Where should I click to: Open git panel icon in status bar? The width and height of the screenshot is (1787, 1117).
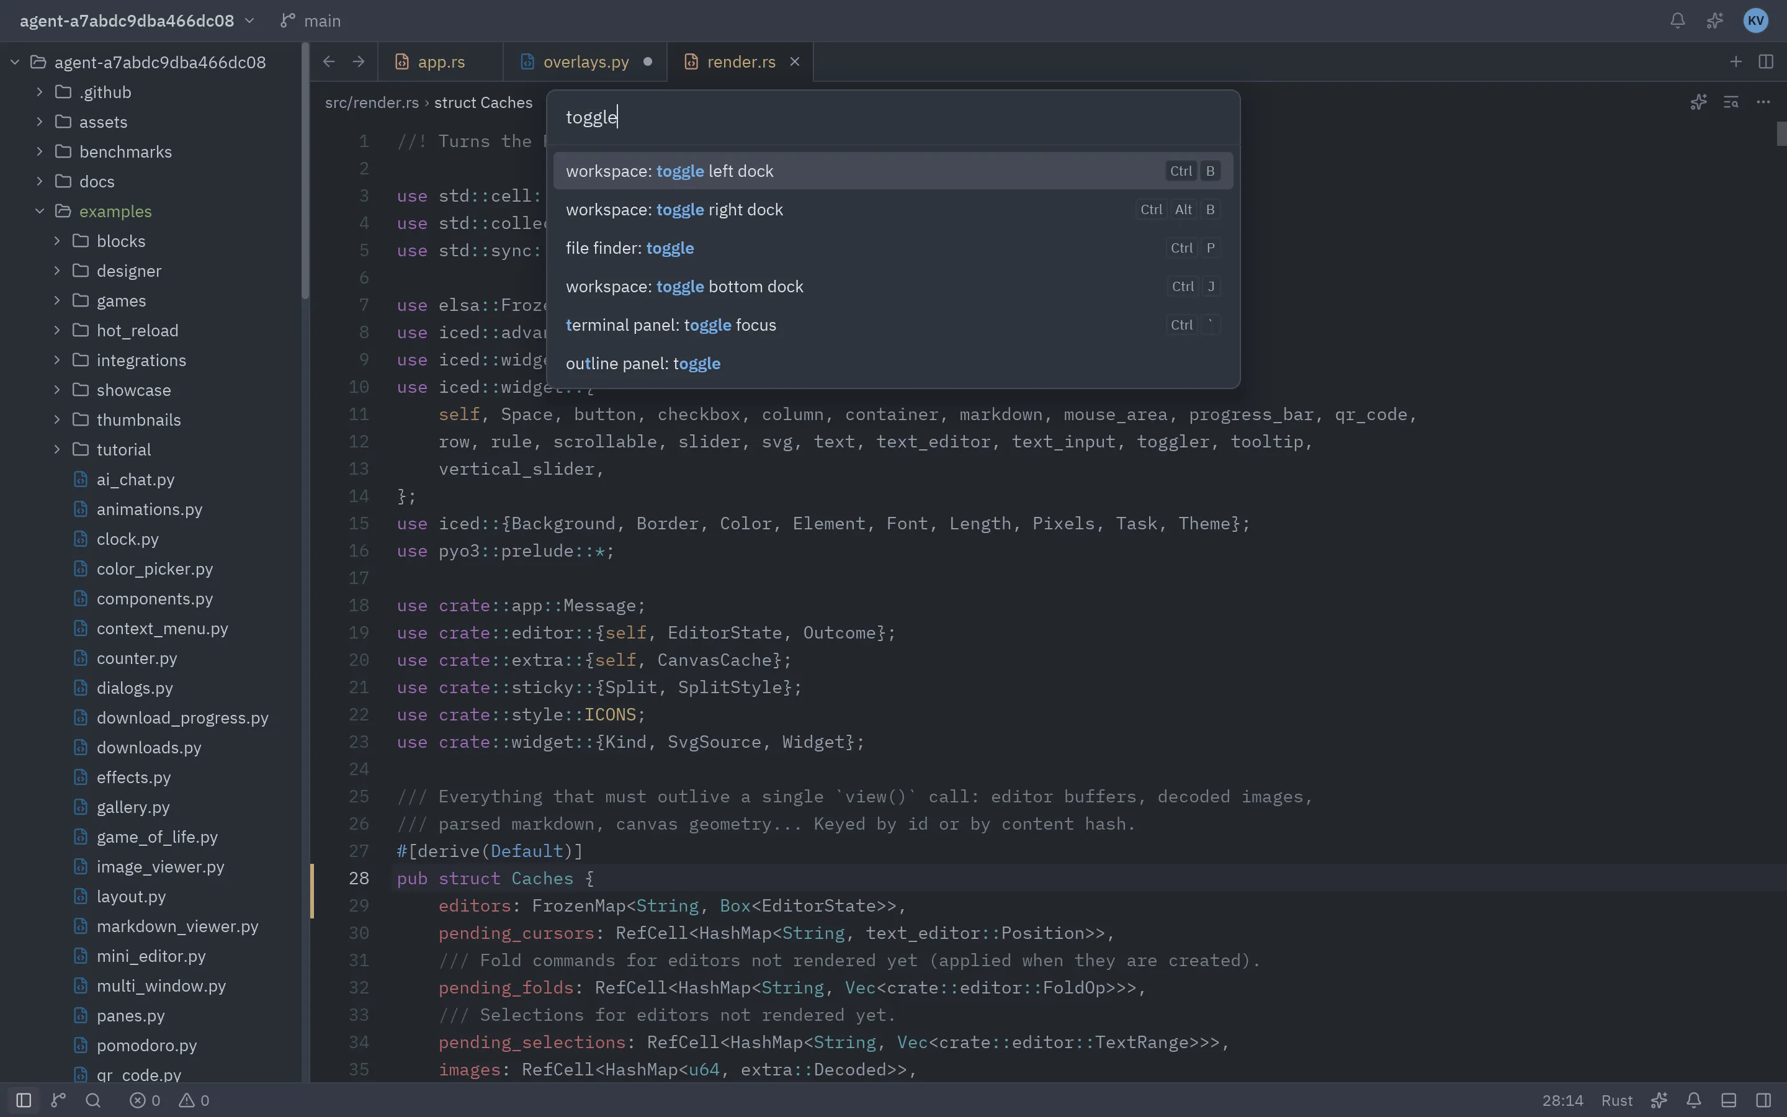58,1100
